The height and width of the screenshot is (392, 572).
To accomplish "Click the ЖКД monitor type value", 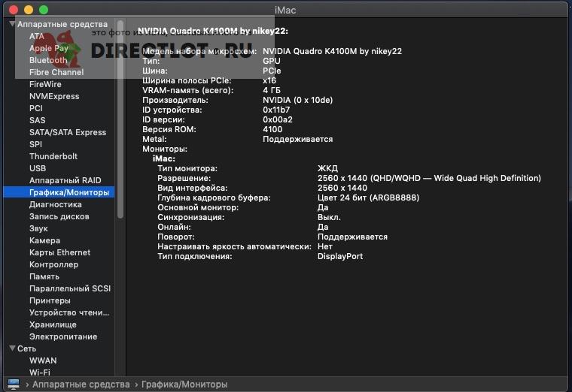I will (327, 168).
